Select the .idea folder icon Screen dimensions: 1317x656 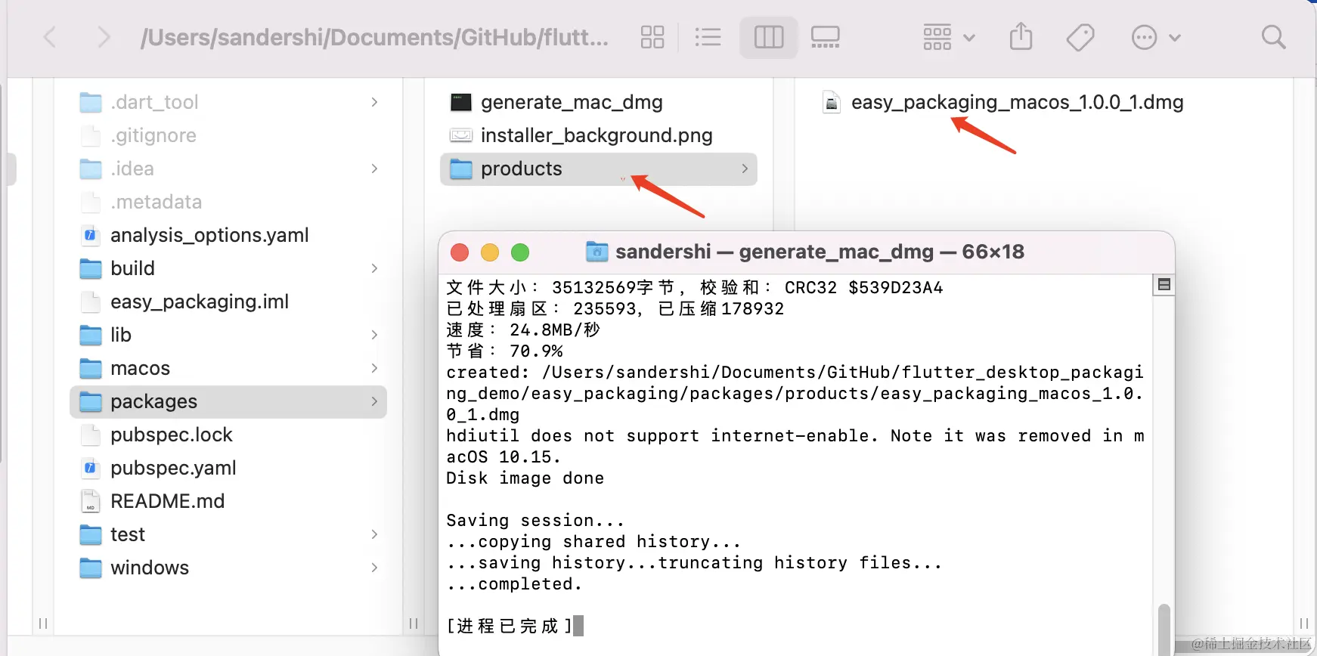pos(91,169)
